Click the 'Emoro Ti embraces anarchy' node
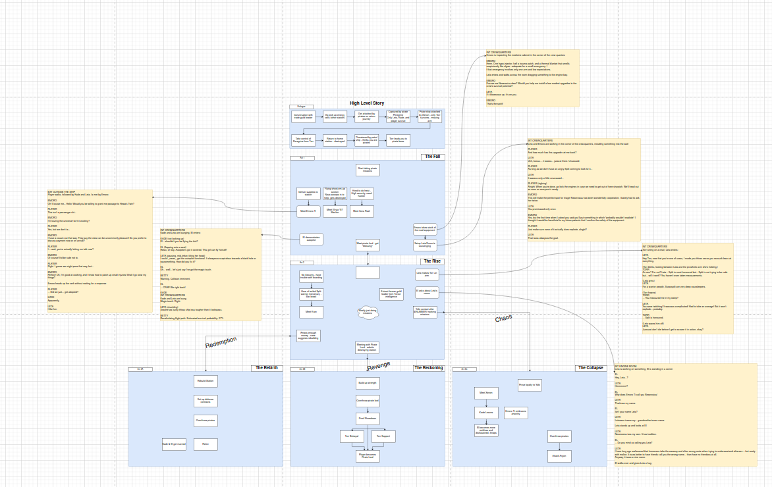The image size is (772, 487). click(516, 413)
